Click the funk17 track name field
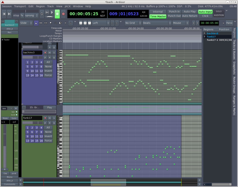This screenshot has width=238, height=187. click(32, 118)
